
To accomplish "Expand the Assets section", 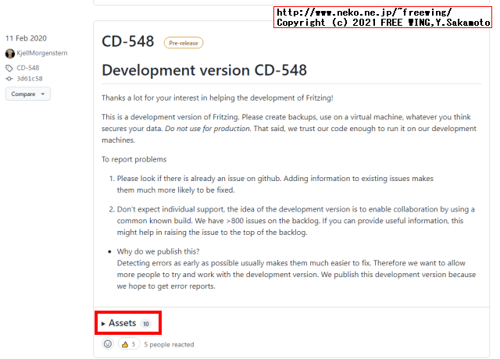I will point(121,323).
